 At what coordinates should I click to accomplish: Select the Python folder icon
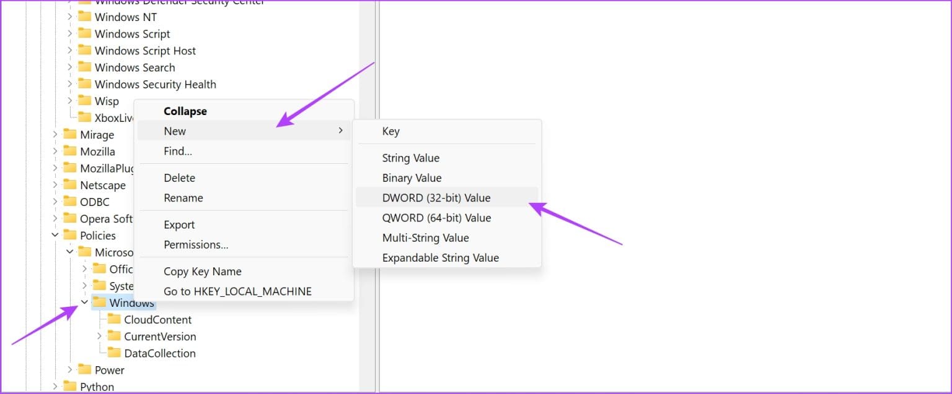pos(69,387)
